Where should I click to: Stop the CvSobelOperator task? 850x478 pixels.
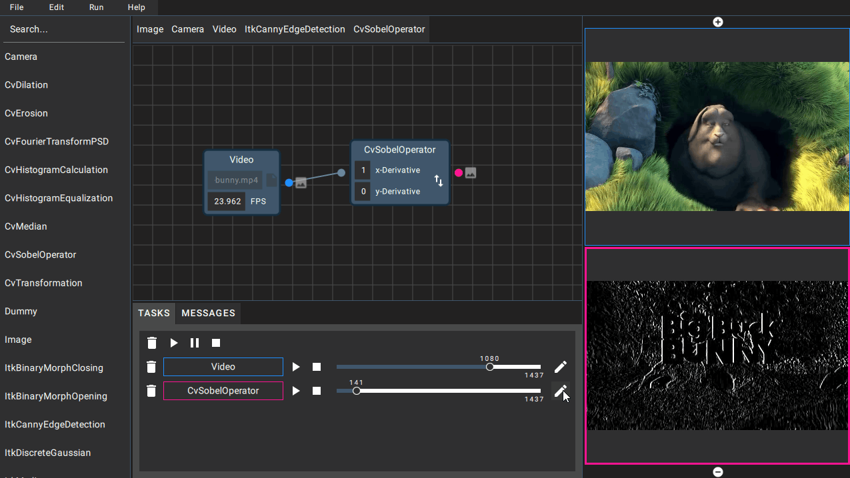(x=317, y=391)
